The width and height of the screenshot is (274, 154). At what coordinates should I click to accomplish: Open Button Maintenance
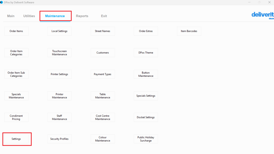click(x=146, y=74)
